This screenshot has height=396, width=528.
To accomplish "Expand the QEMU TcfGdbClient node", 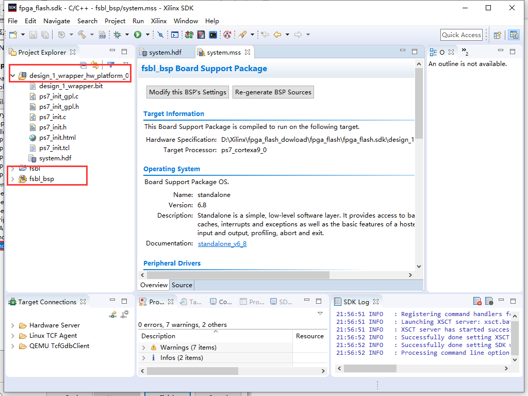I will (13, 346).
